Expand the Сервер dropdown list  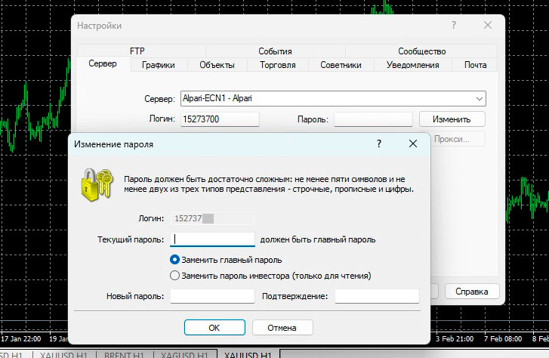[479, 99]
